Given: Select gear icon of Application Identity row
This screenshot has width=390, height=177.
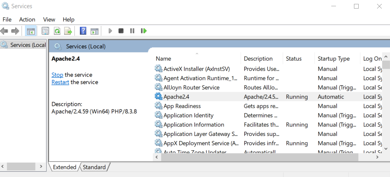Looking at the screenshot, I should pyautogui.click(x=158, y=115).
